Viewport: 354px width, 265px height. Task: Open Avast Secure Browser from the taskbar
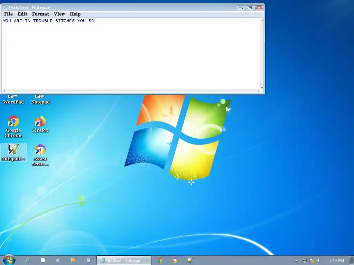(175, 260)
